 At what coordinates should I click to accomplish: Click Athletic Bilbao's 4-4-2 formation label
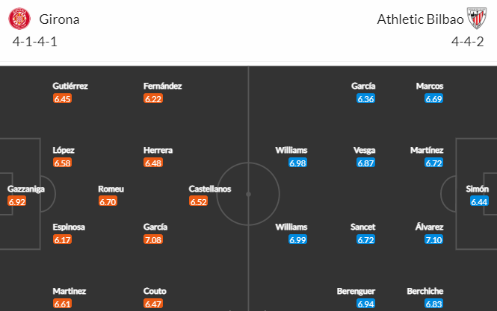click(x=468, y=42)
